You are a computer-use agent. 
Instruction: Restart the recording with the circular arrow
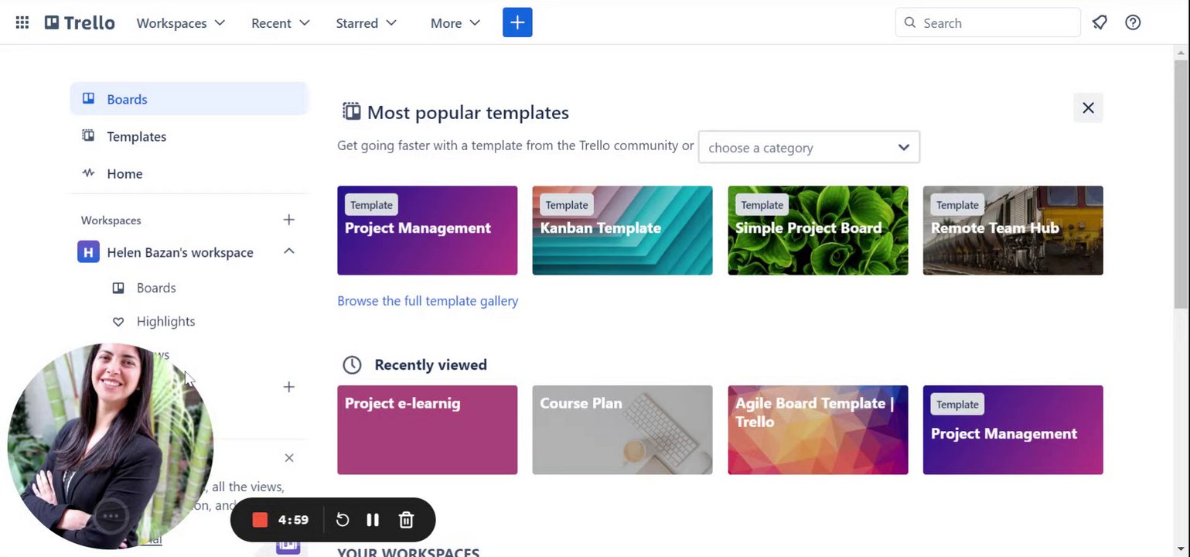343,520
